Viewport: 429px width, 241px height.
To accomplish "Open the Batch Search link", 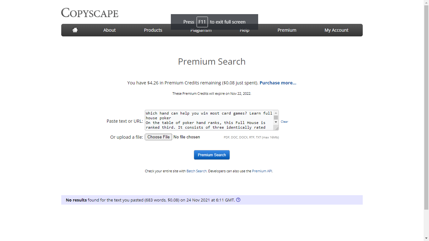I will click(197, 171).
